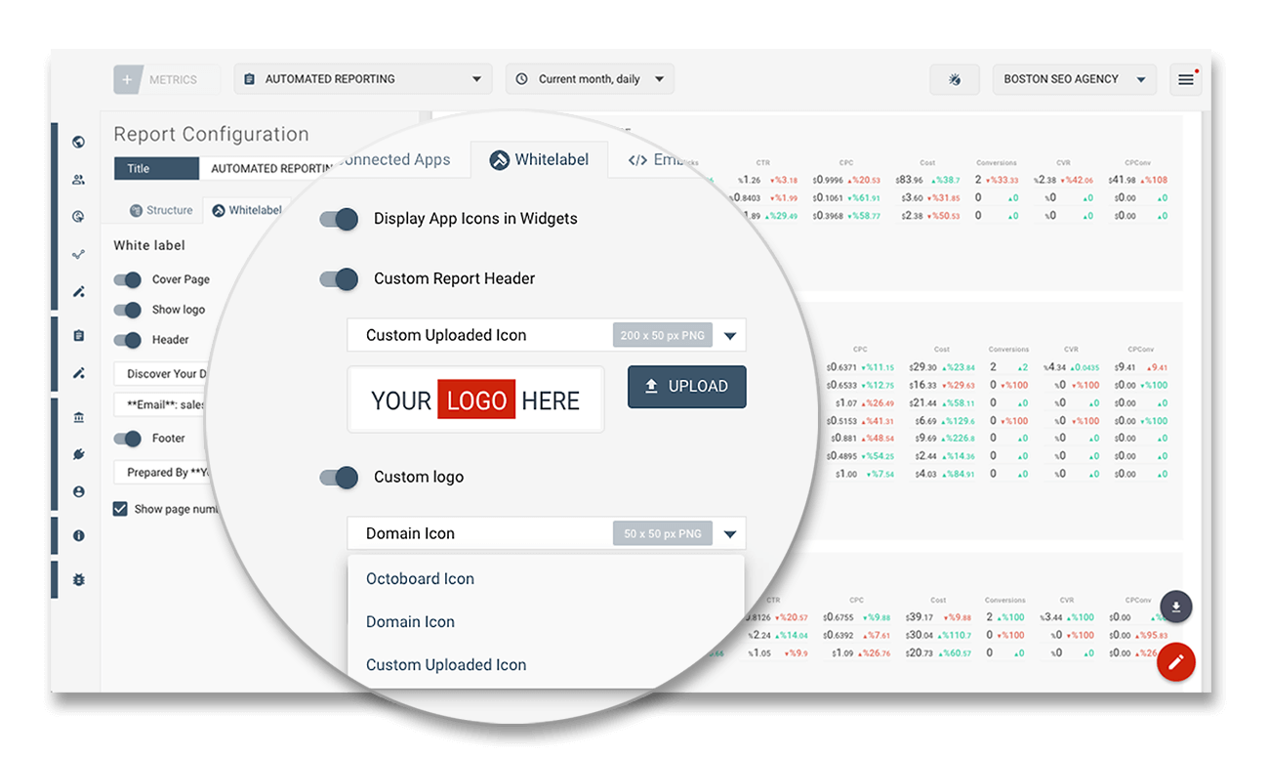1269x757 pixels.
Task: Click the red pencil edit button
Action: click(1175, 661)
